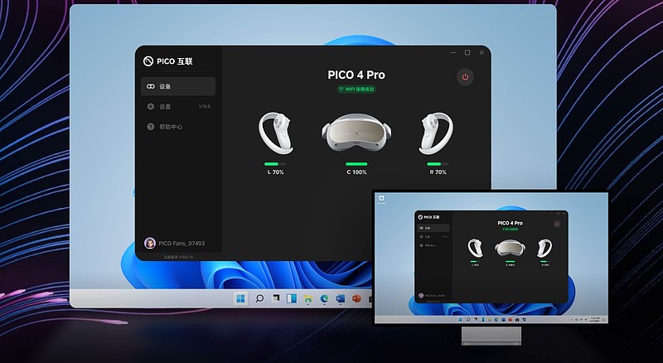This screenshot has height=363, width=663.
Task: Open Task View on the large taskbar
Action: point(276,298)
